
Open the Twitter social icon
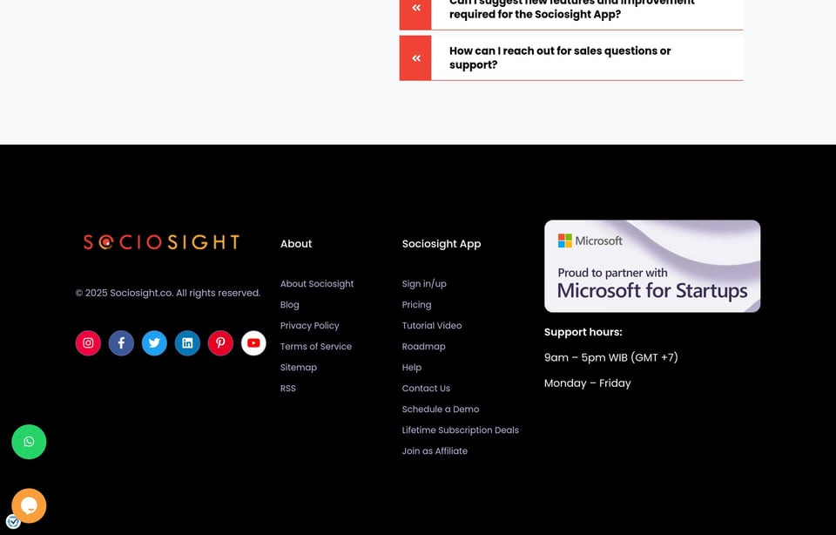pyautogui.click(x=154, y=343)
